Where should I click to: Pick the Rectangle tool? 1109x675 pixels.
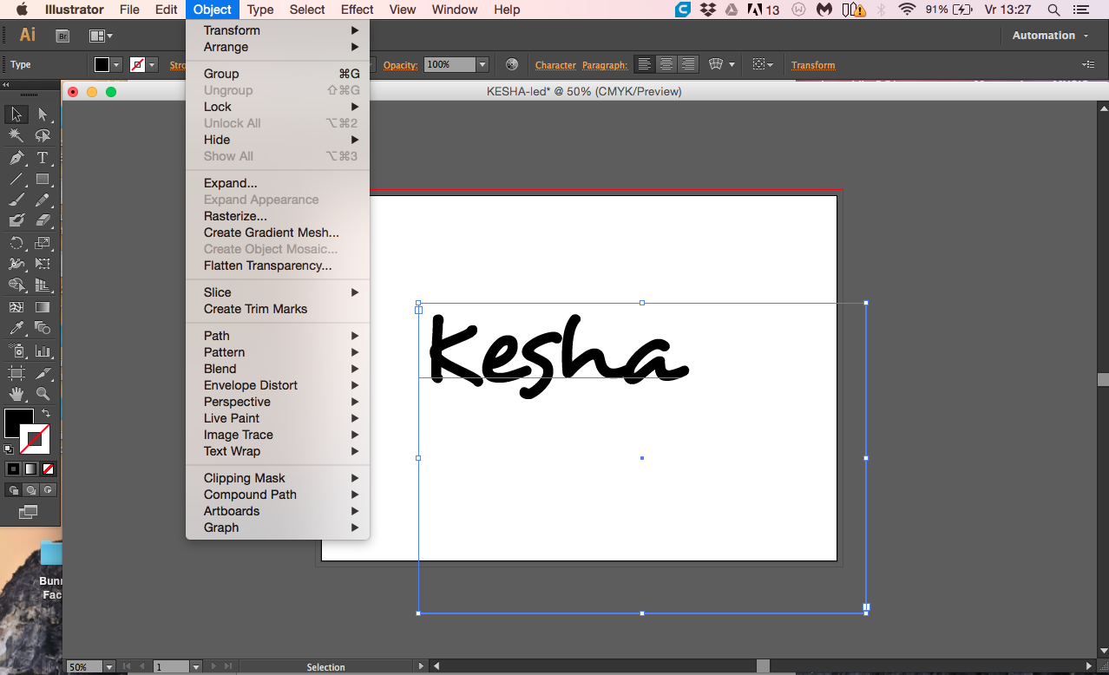(43, 180)
